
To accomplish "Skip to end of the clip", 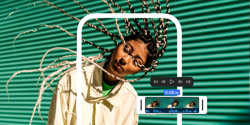I will [x=188, y=82].
